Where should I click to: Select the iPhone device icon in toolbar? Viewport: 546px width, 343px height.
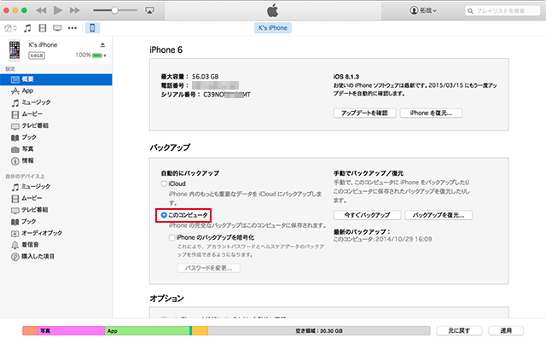coord(92,28)
